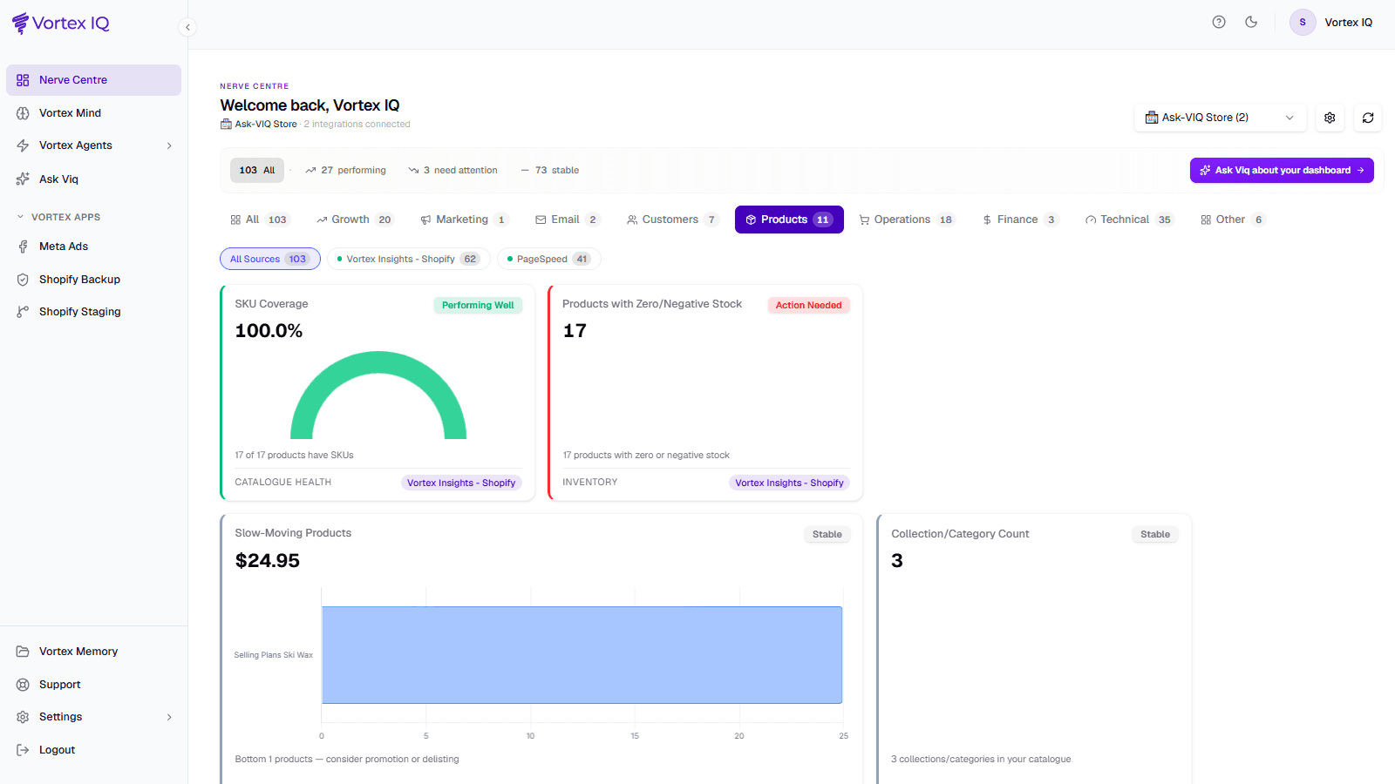Image resolution: width=1395 pixels, height=784 pixels.
Task: Click the Customers people icon
Action: (632, 220)
